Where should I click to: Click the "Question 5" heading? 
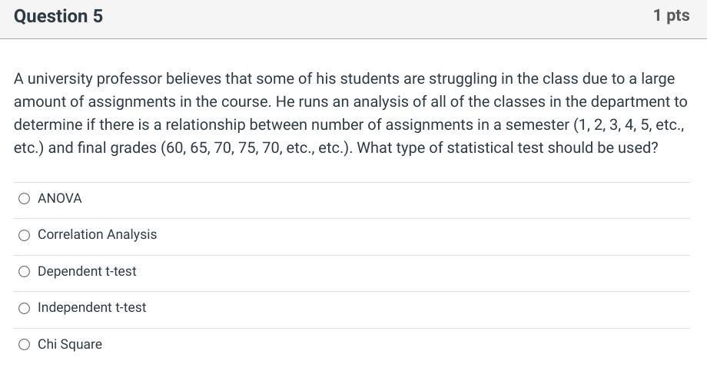58,16
